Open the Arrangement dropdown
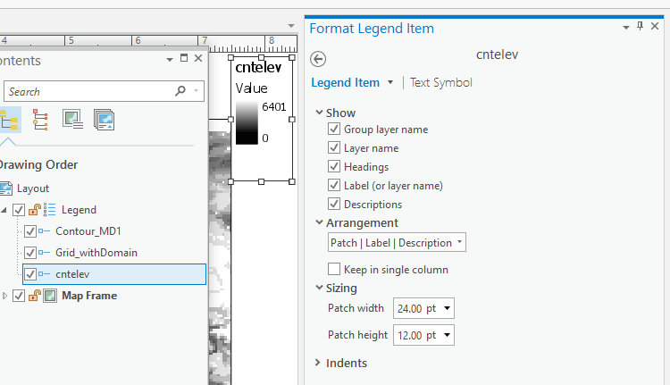670x385 pixels. pyautogui.click(x=397, y=242)
